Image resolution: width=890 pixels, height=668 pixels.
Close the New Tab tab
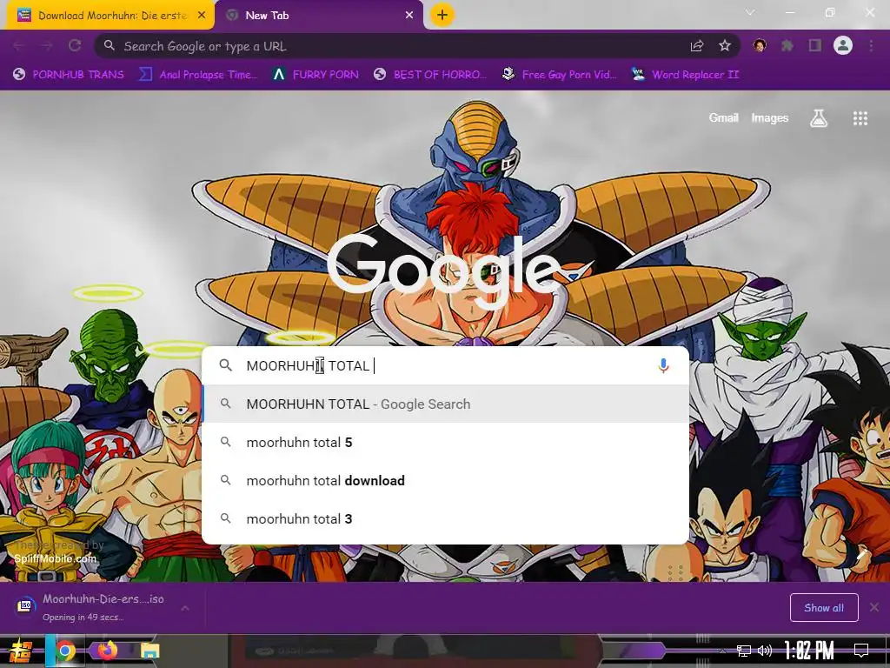[409, 16]
